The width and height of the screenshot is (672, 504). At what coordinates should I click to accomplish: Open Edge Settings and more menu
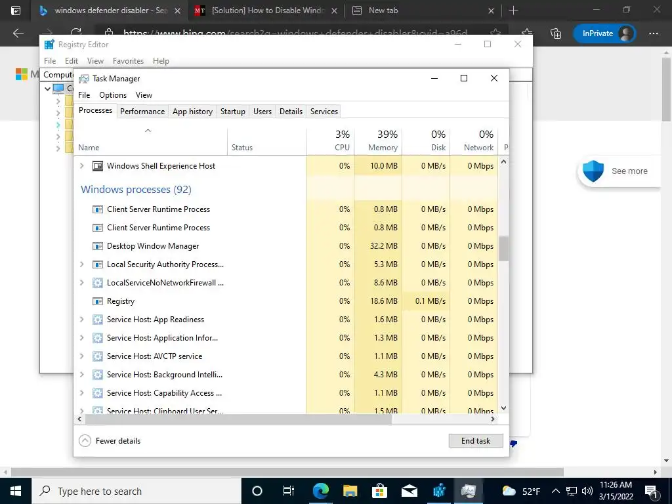click(x=654, y=33)
